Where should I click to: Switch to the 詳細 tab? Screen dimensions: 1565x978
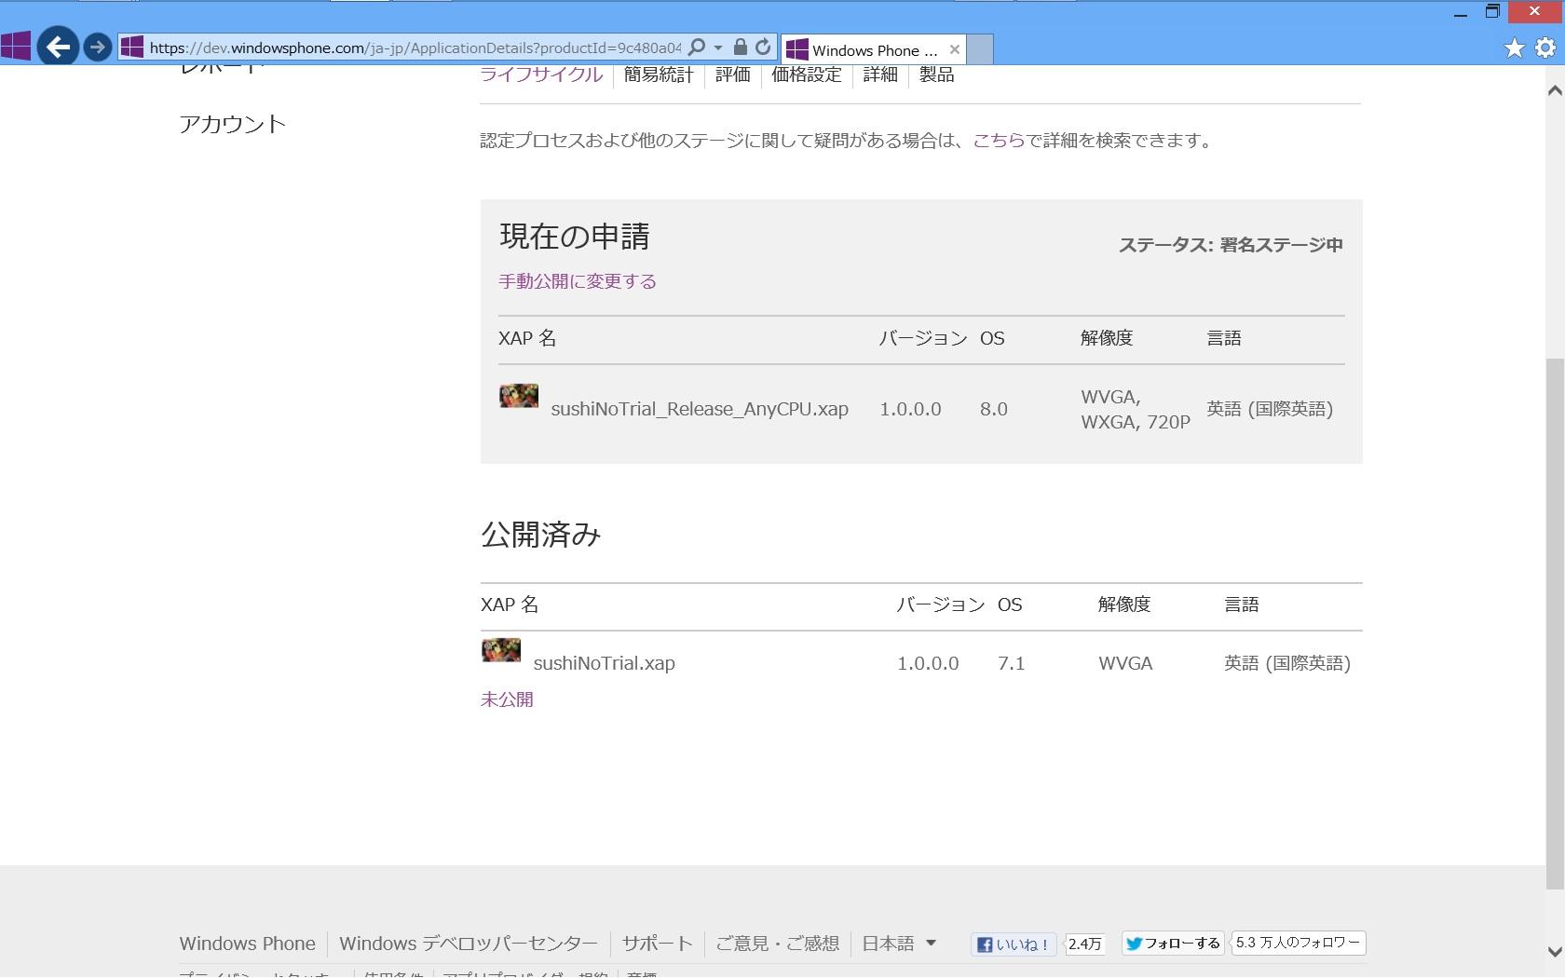[880, 75]
